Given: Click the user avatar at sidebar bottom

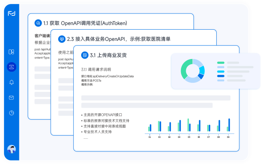Looking at the screenshot, I should coord(11,149).
